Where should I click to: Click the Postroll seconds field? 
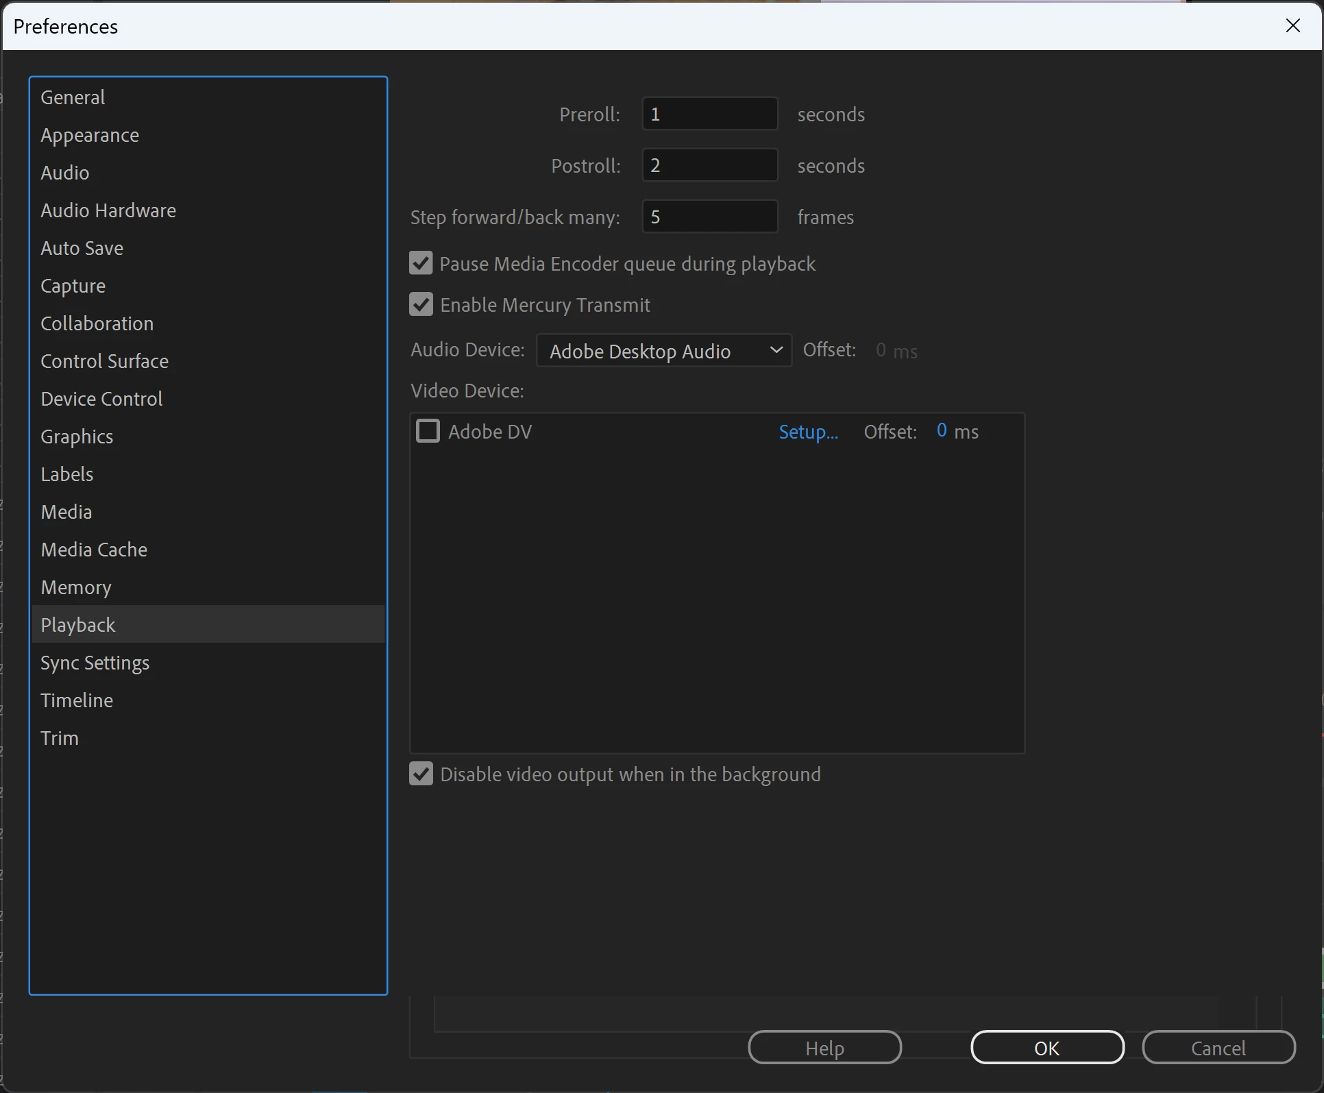point(709,165)
